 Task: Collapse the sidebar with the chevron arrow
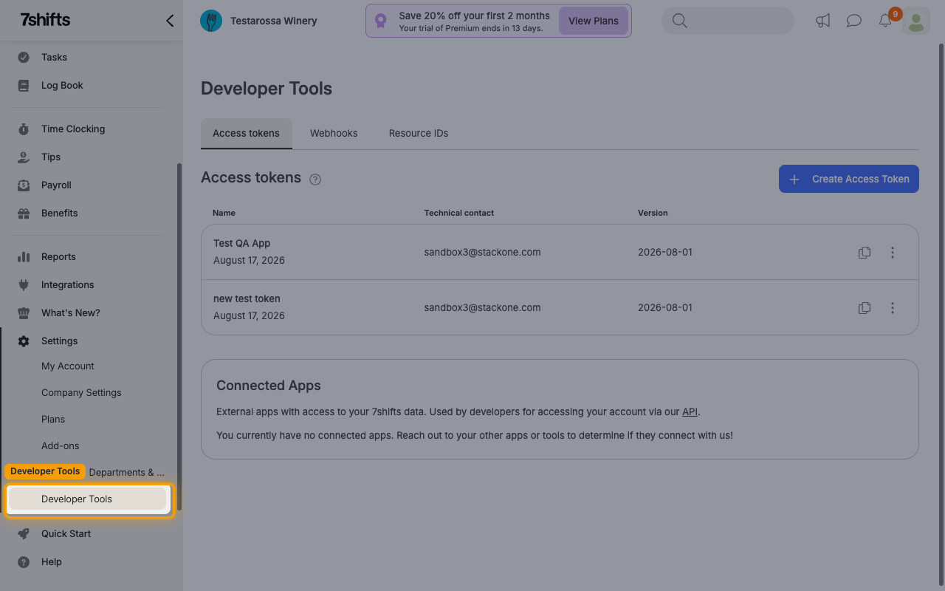click(x=170, y=21)
